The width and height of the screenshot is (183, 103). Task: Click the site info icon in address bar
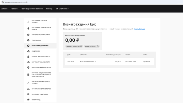pos(3,2)
